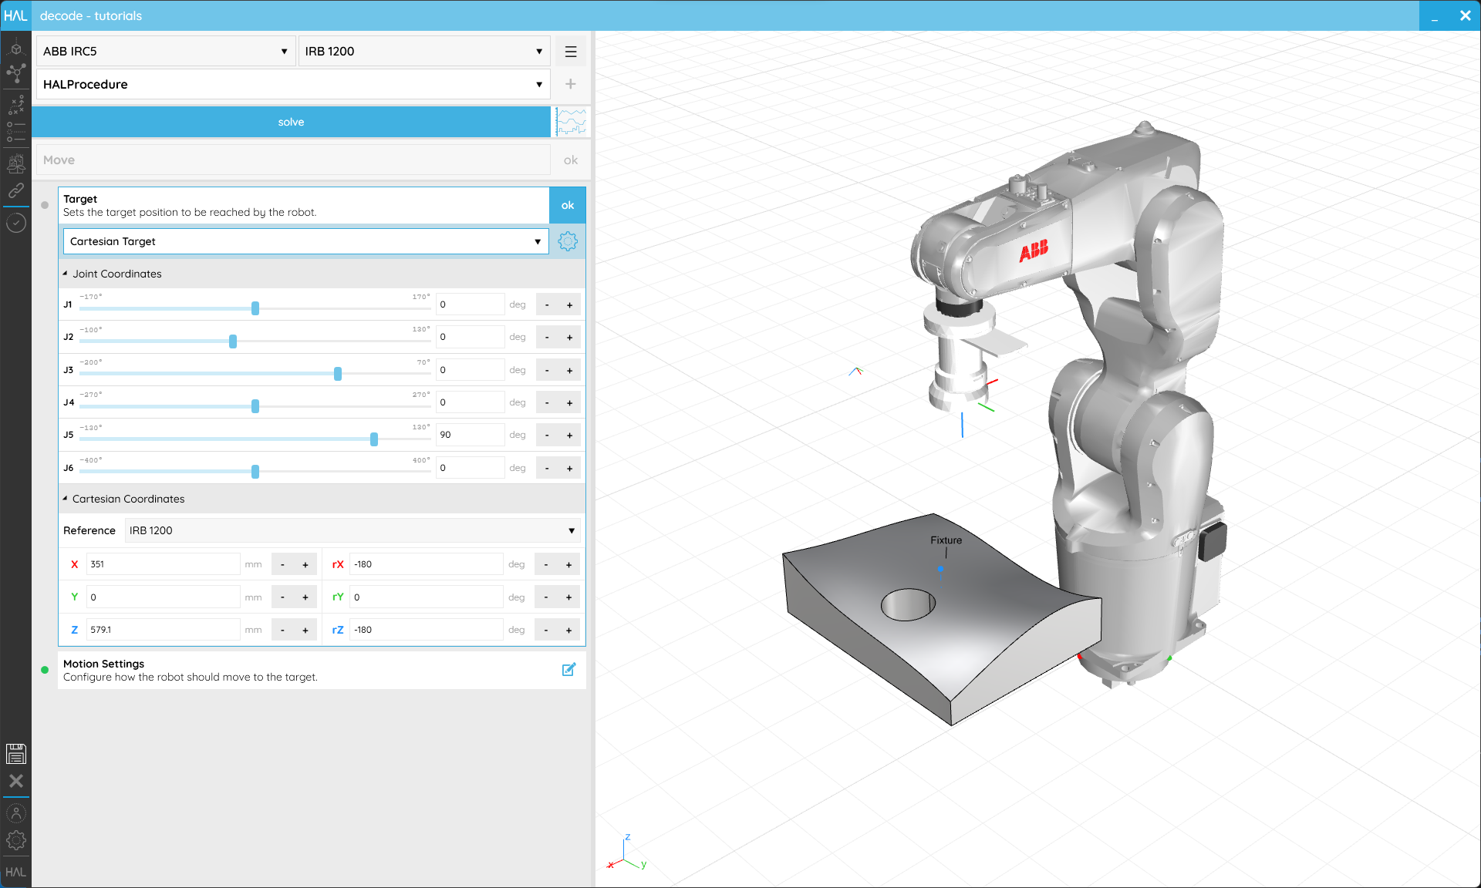
Task: Open the Reference IRB 1200 dropdown
Action: (x=353, y=530)
